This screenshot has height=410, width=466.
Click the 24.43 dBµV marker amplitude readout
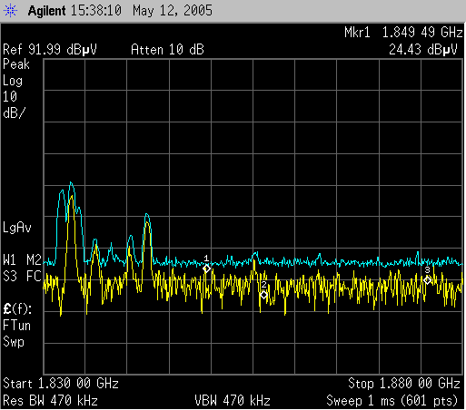[423, 50]
